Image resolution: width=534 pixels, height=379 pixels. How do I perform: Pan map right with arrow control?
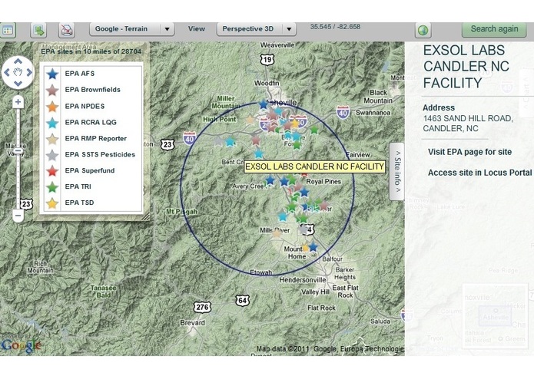29,72
